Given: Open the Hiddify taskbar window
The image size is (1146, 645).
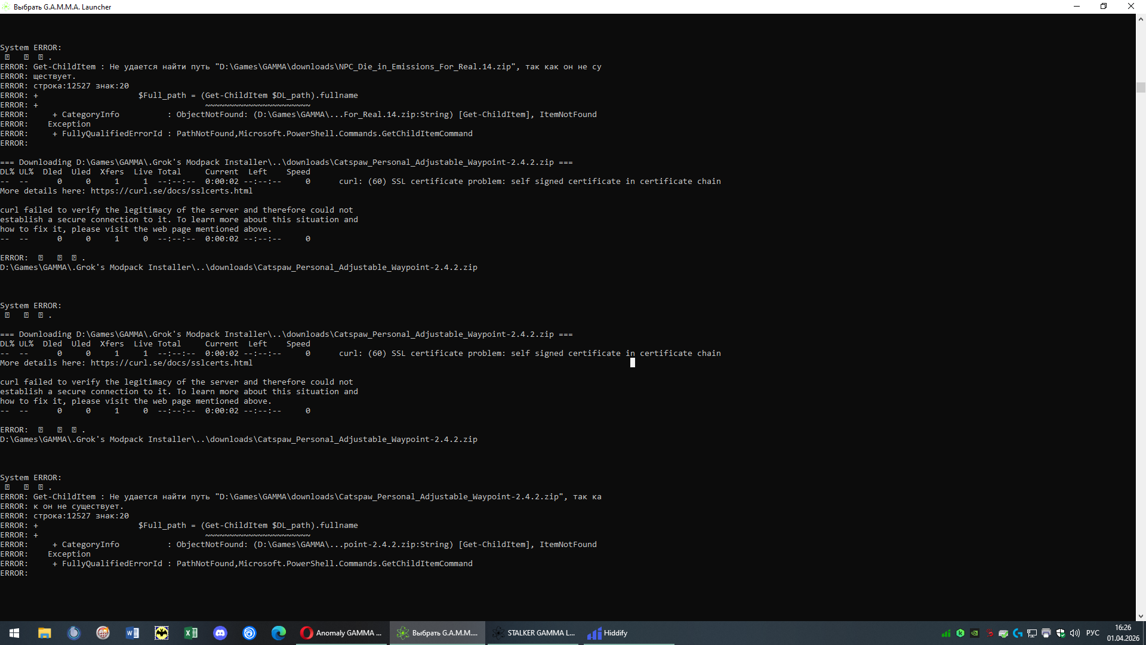Looking at the screenshot, I should (609, 633).
